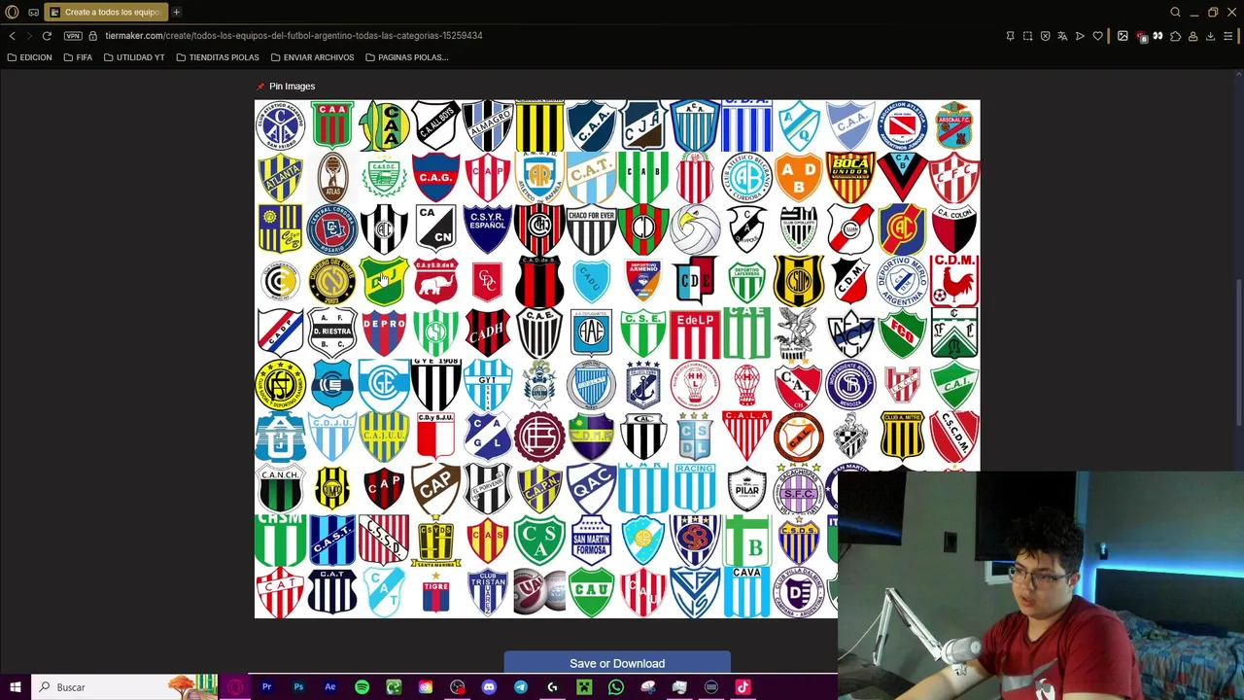1244x700 pixels.
Task: Select the CA Colon red-black crest
Action: (x=954, y=228)
